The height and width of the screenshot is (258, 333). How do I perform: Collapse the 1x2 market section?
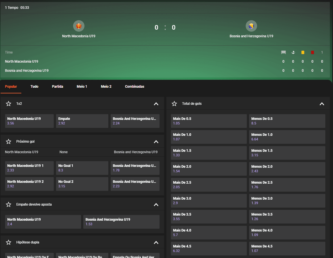[156, 104]
